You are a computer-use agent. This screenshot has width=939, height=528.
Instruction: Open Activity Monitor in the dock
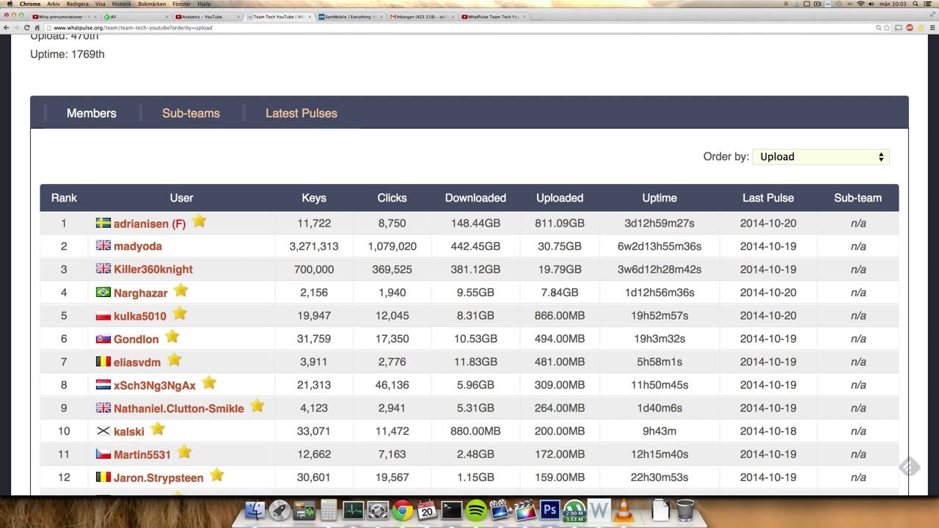coord(353,510)
